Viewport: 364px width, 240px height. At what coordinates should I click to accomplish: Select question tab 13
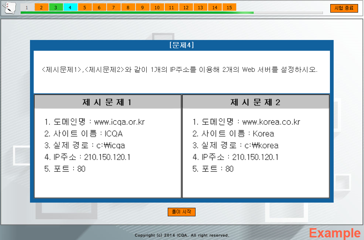(200, 7)
